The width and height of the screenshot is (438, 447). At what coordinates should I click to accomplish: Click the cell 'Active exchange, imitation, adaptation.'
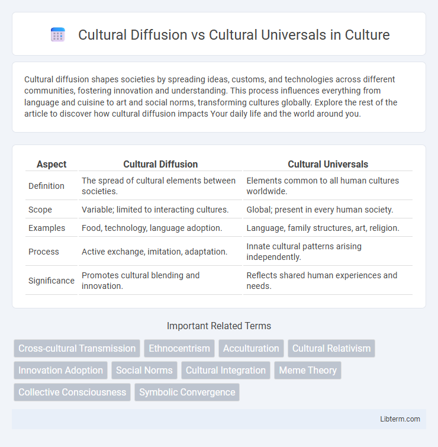click(160, 252)
